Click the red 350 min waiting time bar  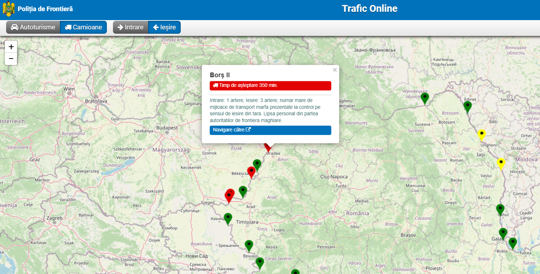point(270,85)
